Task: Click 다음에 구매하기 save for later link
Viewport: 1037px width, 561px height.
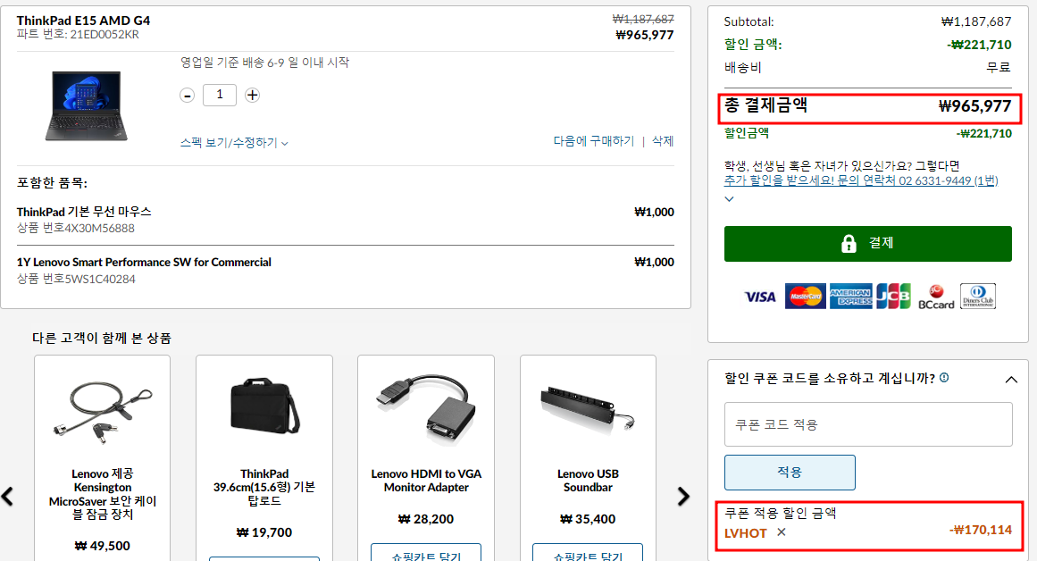Action: click(593, 141)
